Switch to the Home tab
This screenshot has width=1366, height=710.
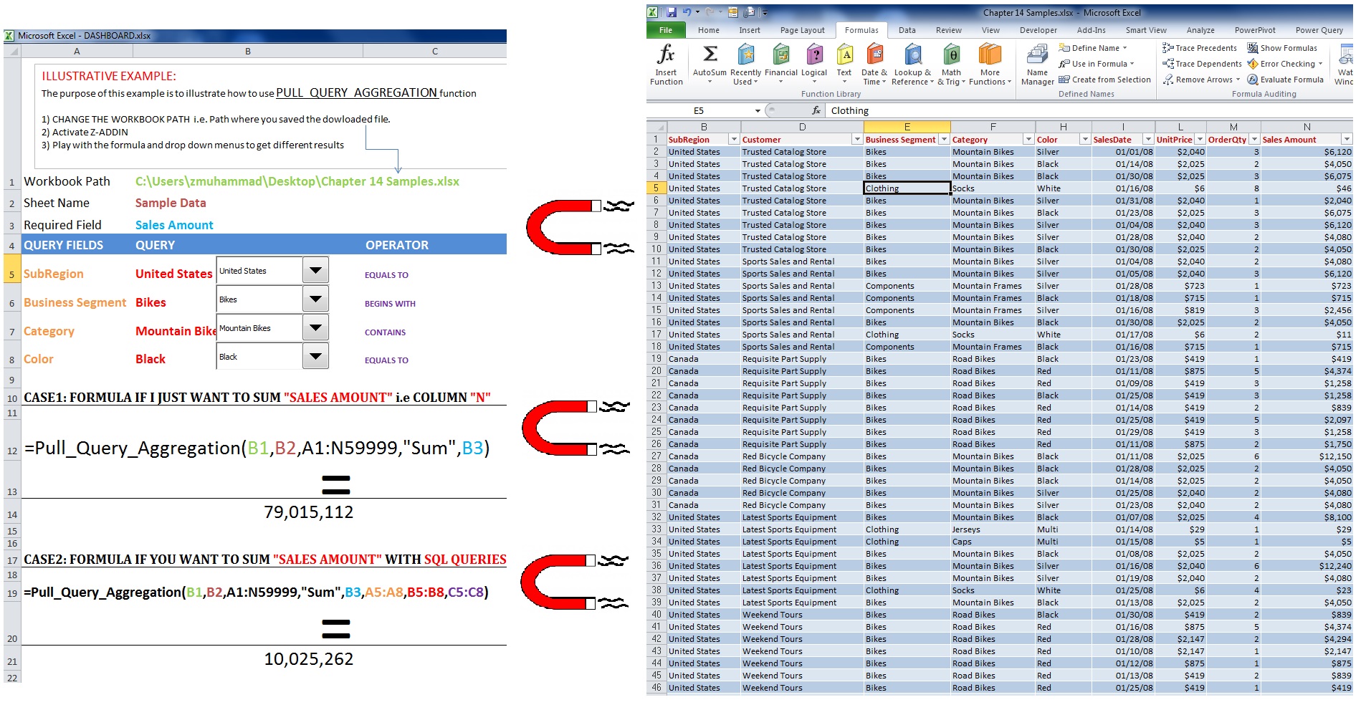pos(708,30)
